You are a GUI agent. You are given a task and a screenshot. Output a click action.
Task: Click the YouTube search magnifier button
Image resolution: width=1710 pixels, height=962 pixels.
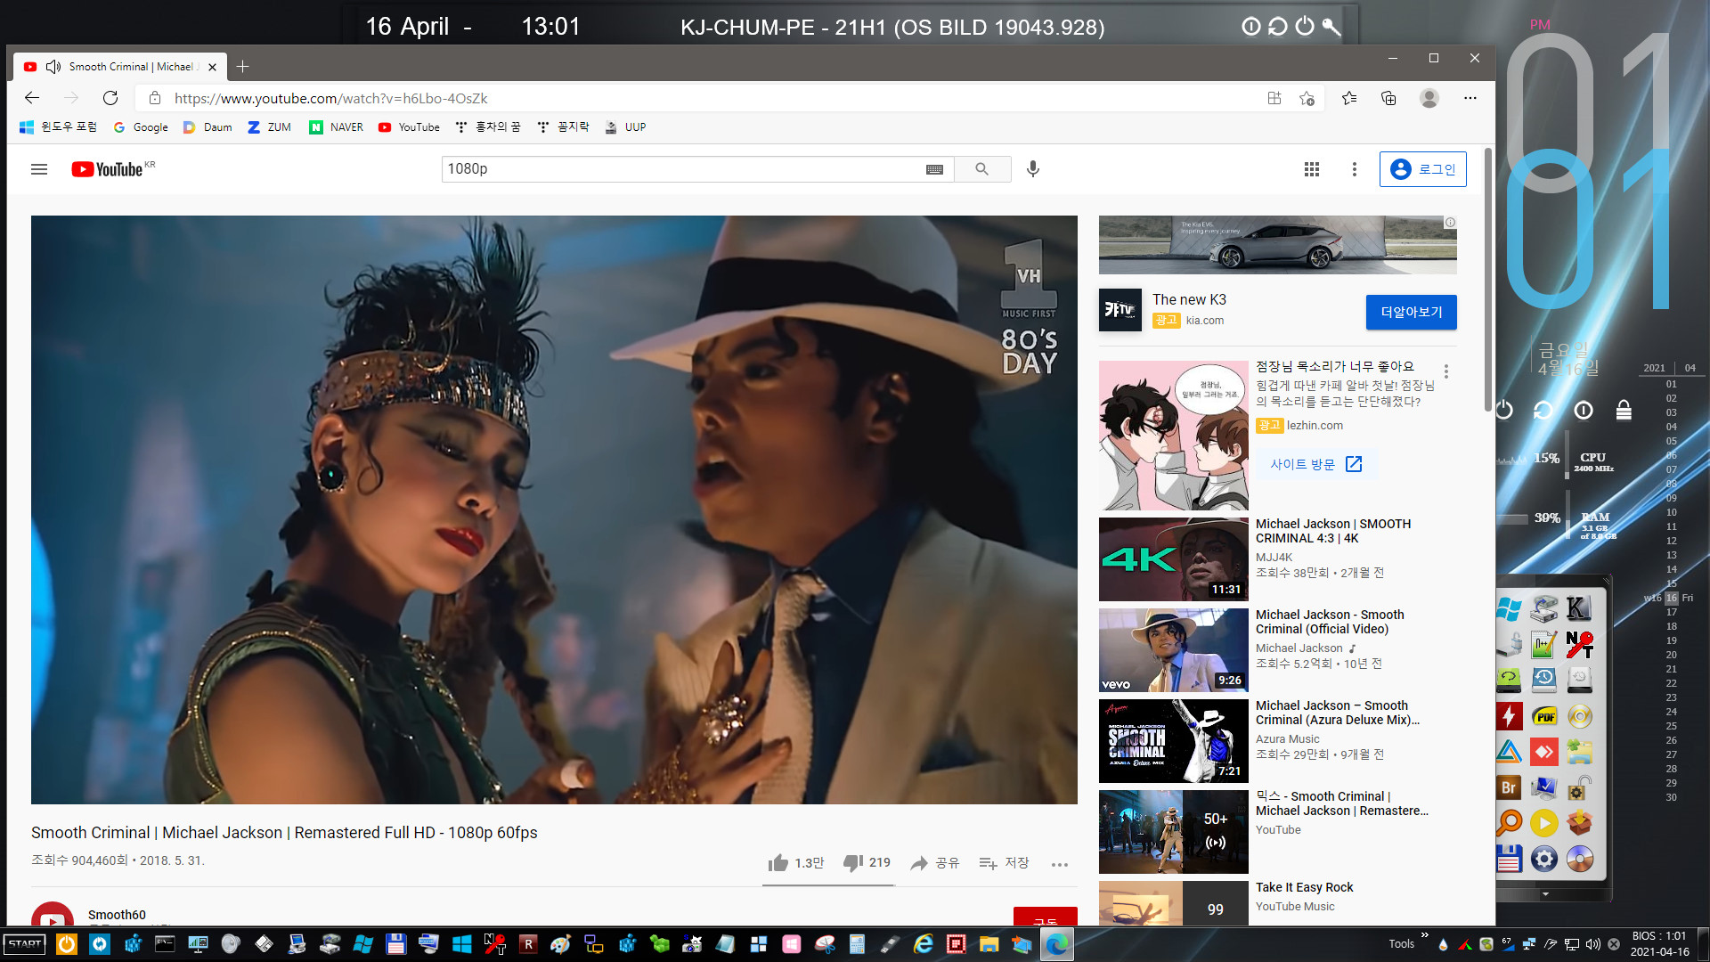click(981, 169)
